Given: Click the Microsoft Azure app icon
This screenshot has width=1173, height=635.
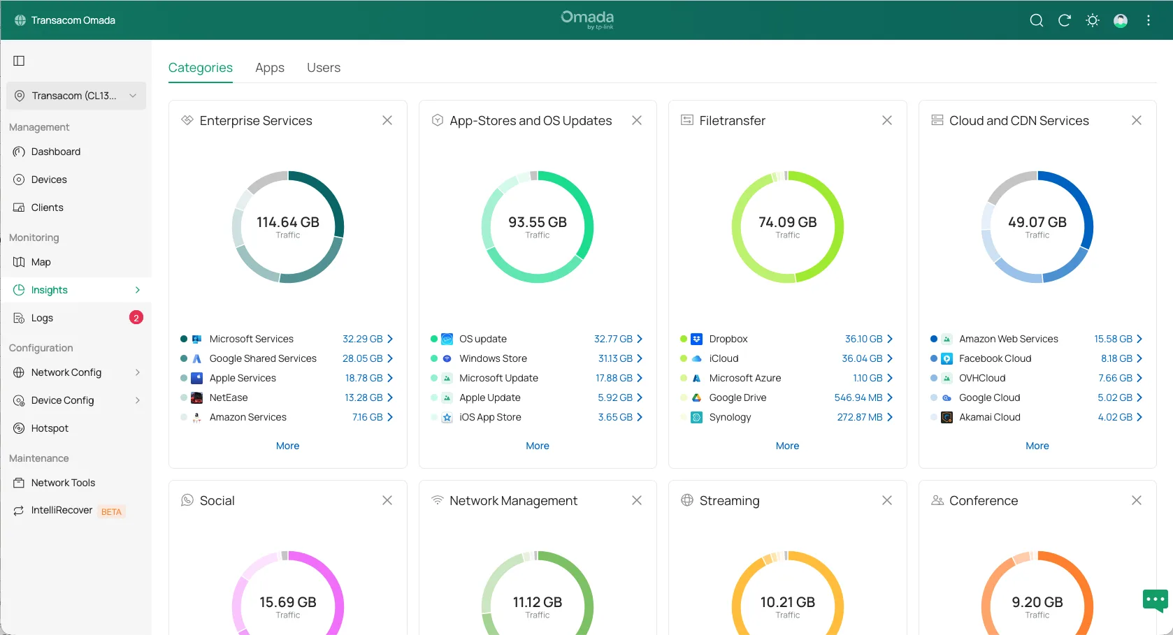Looking at the screenshot, I should point(697,378).
